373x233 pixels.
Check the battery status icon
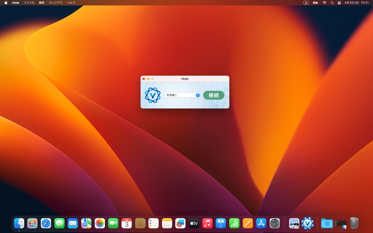pos(316,3)
